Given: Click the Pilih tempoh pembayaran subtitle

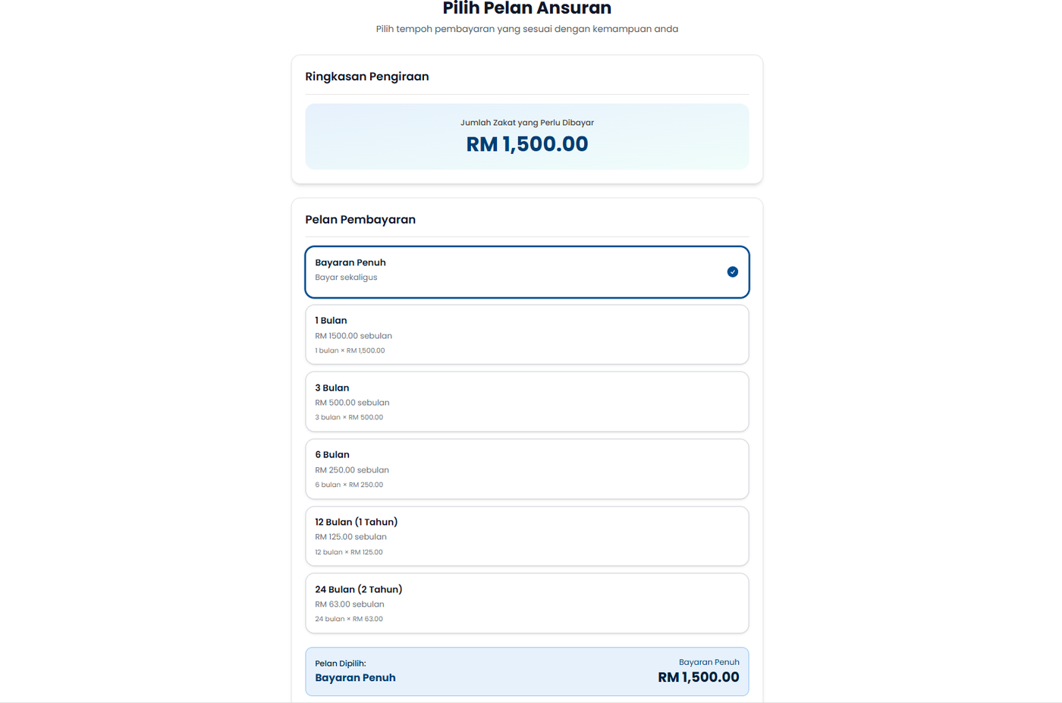Looking at the screenshot, I should click(x=526, y=29).
